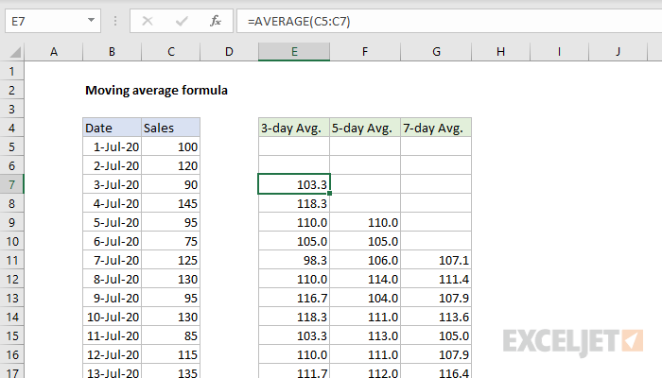Select column E header
The width and height of the screenshot is (662, 378).
(x=294, y=52)
